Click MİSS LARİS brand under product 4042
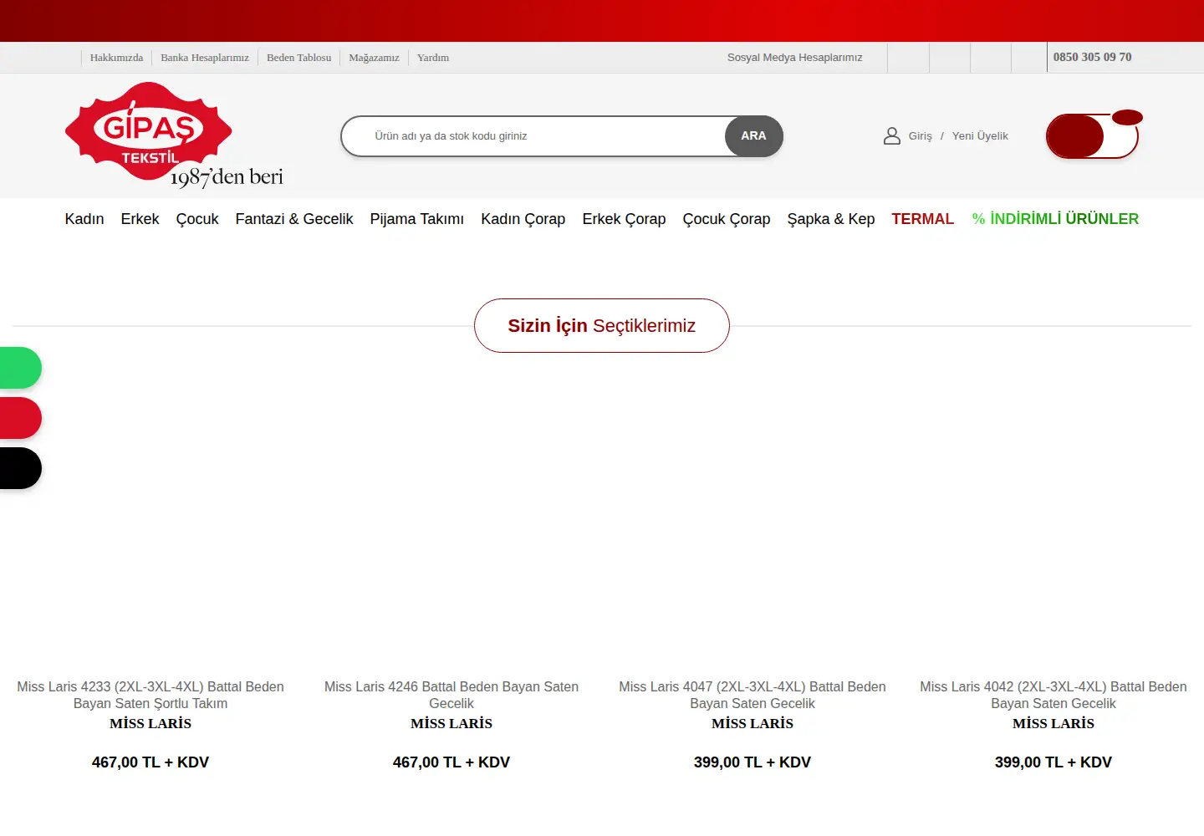 pyautogui.click(x=1053, y=723)
